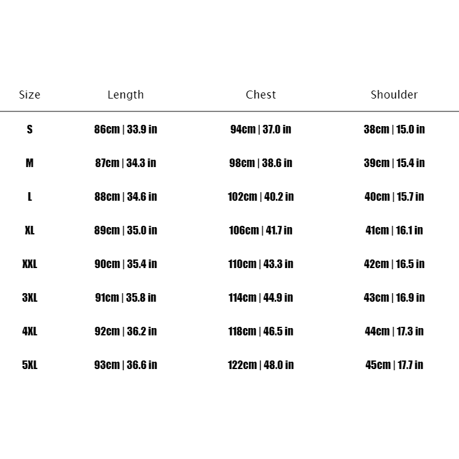Image resolution: width=459 pixels, height=459 pixels.
Task: Select the M size row label
Action: [29, 163]
